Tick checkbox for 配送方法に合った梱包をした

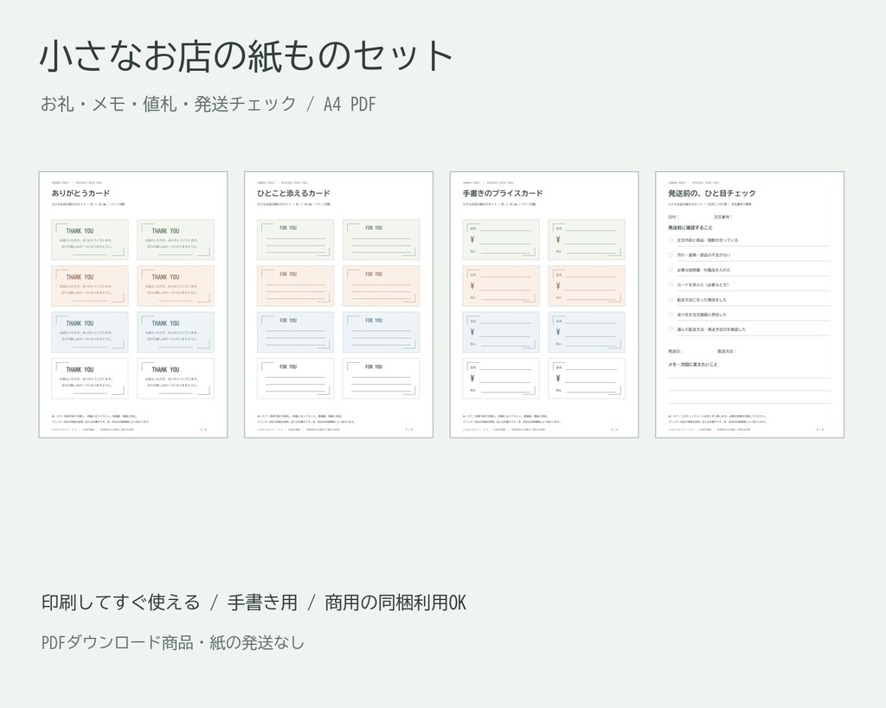coord(671,299)
